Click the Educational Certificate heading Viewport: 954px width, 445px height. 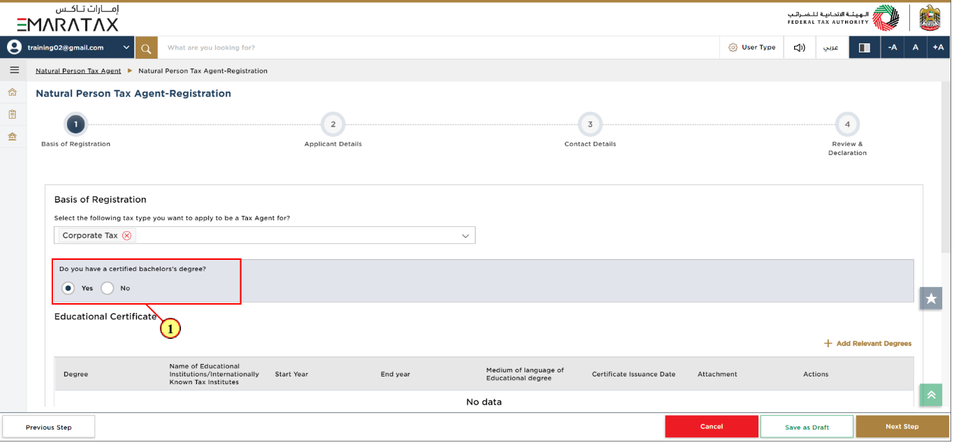[105, 316]
